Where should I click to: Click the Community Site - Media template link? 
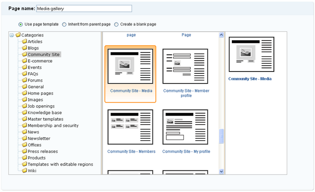(131, 91)
